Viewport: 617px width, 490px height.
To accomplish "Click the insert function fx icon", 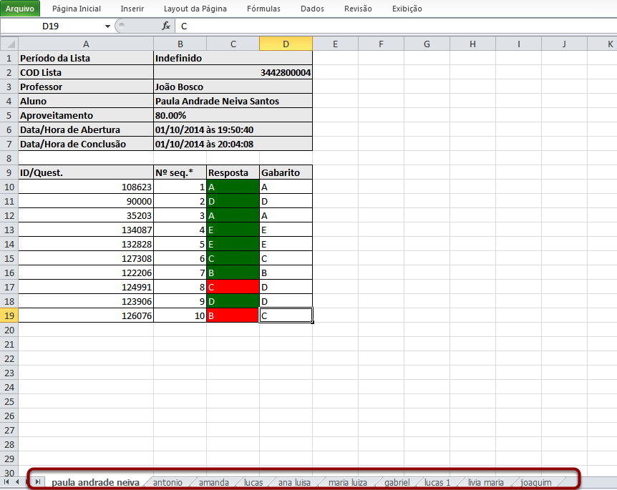I will coord(166,26).
